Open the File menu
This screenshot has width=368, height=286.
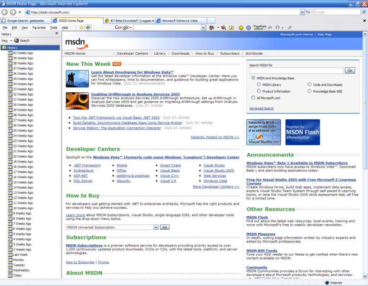[5, 28]
